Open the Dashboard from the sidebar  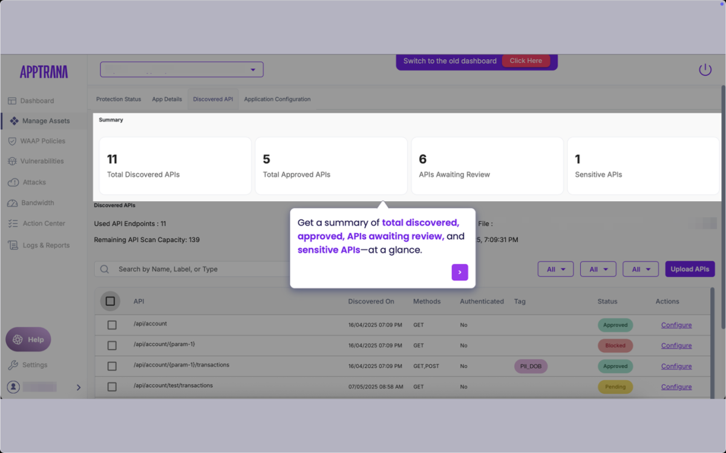click(x=38, y=100)
